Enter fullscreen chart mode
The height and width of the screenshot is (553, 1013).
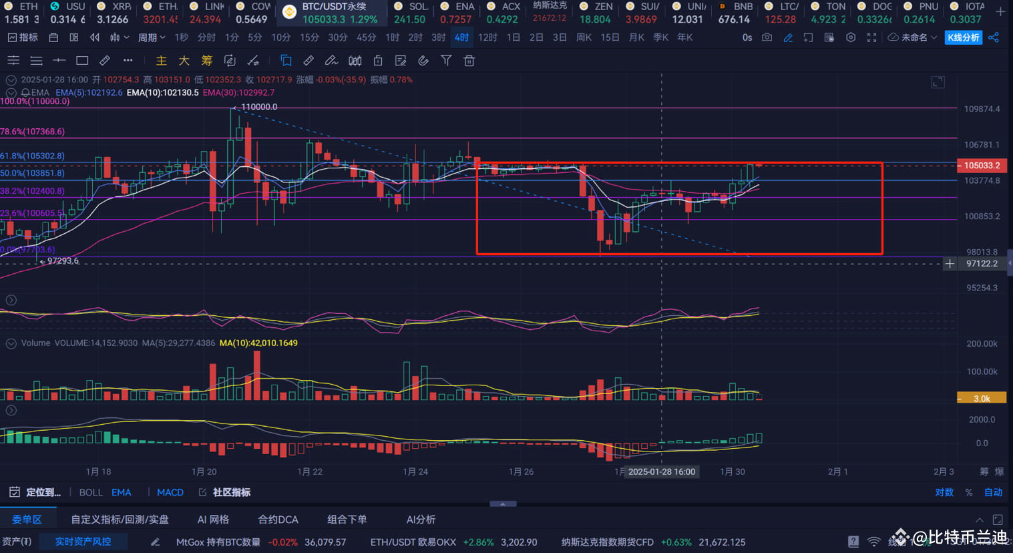tap(871, 37)
